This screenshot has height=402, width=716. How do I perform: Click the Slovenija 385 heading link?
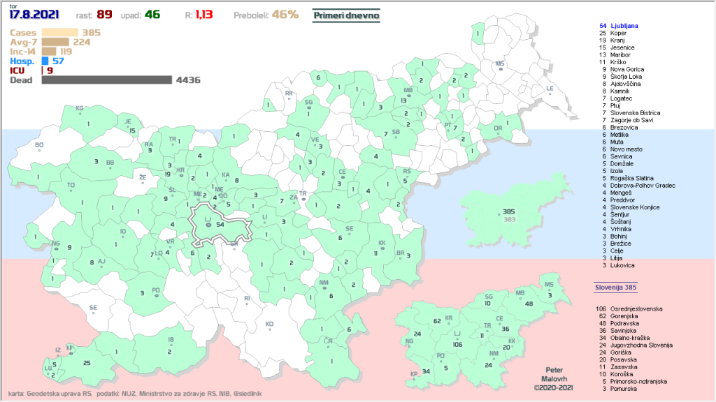click(615, 287)
